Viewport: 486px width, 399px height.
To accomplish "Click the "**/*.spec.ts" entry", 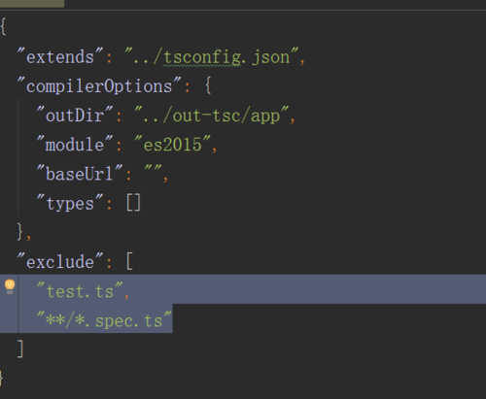I will [104, 319].
